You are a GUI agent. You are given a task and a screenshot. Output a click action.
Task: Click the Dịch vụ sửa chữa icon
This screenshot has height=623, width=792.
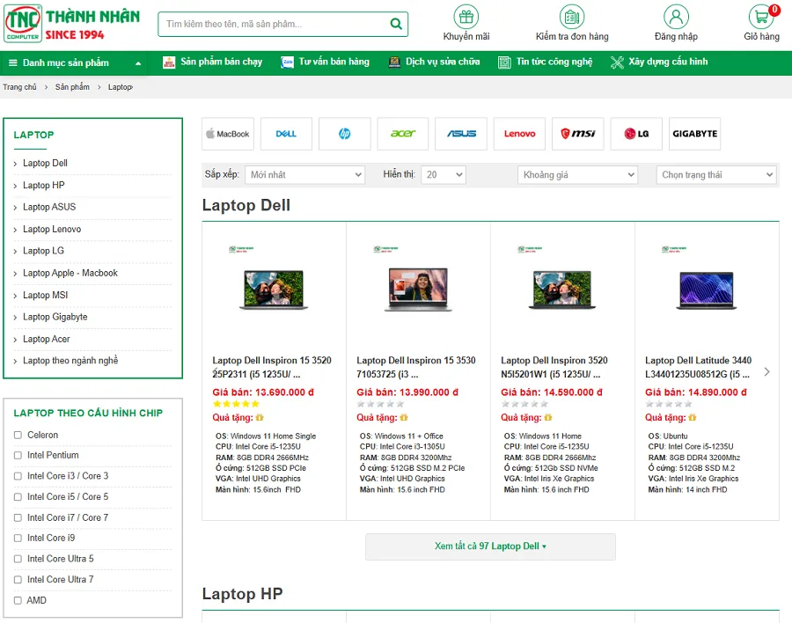click(x=394, y=62)
